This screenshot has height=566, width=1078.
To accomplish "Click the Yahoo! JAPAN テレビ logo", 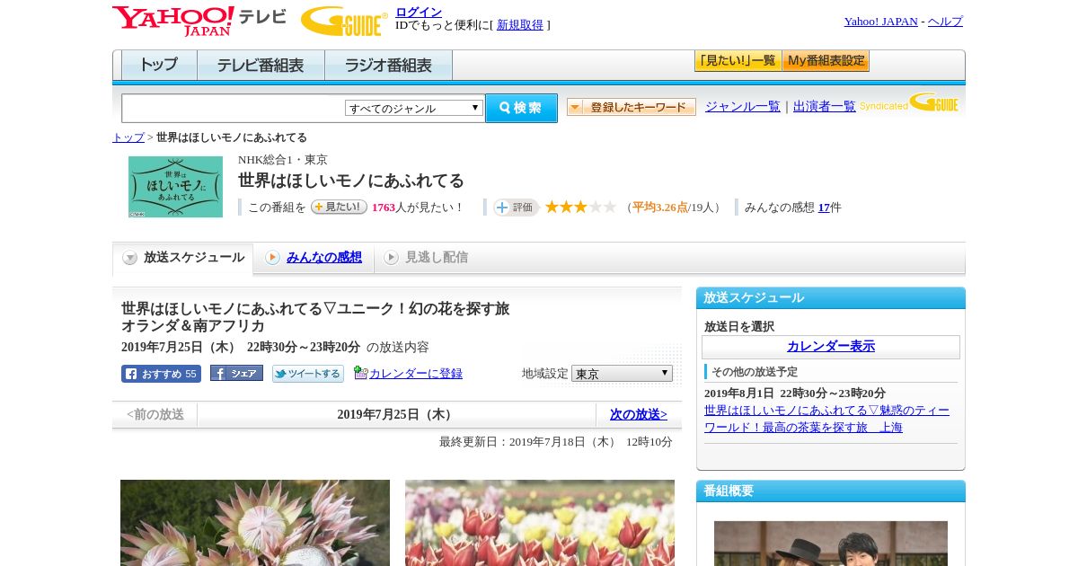I will (x=199, y=21).
